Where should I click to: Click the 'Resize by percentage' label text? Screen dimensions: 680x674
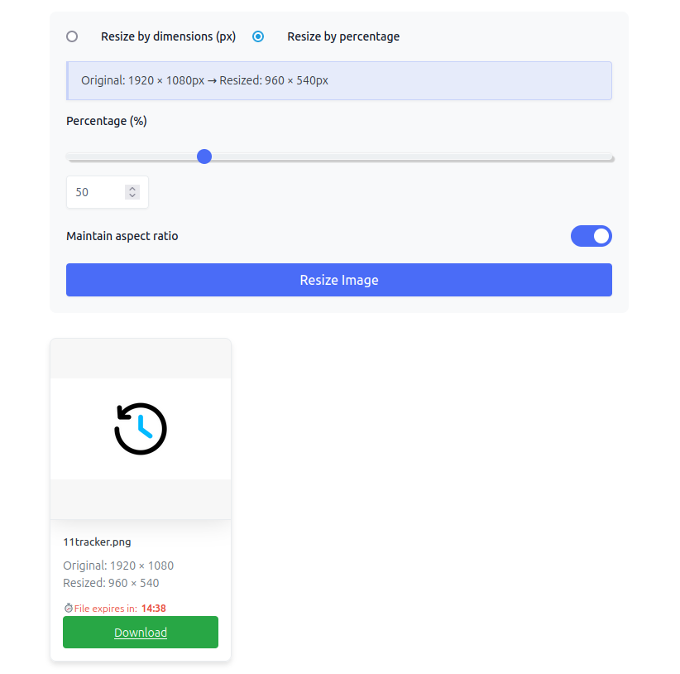(343, 36)
